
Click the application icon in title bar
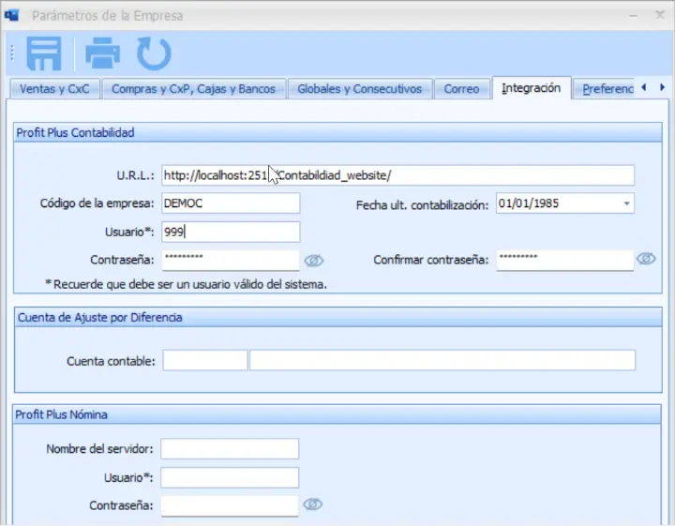pyautogui.click(x=12, y=15)
